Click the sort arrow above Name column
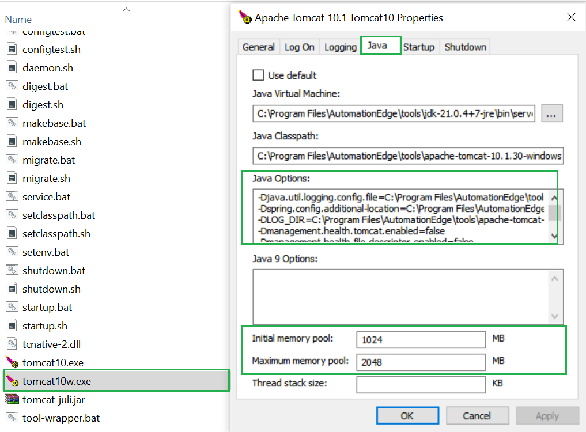 tap(126, 9)
